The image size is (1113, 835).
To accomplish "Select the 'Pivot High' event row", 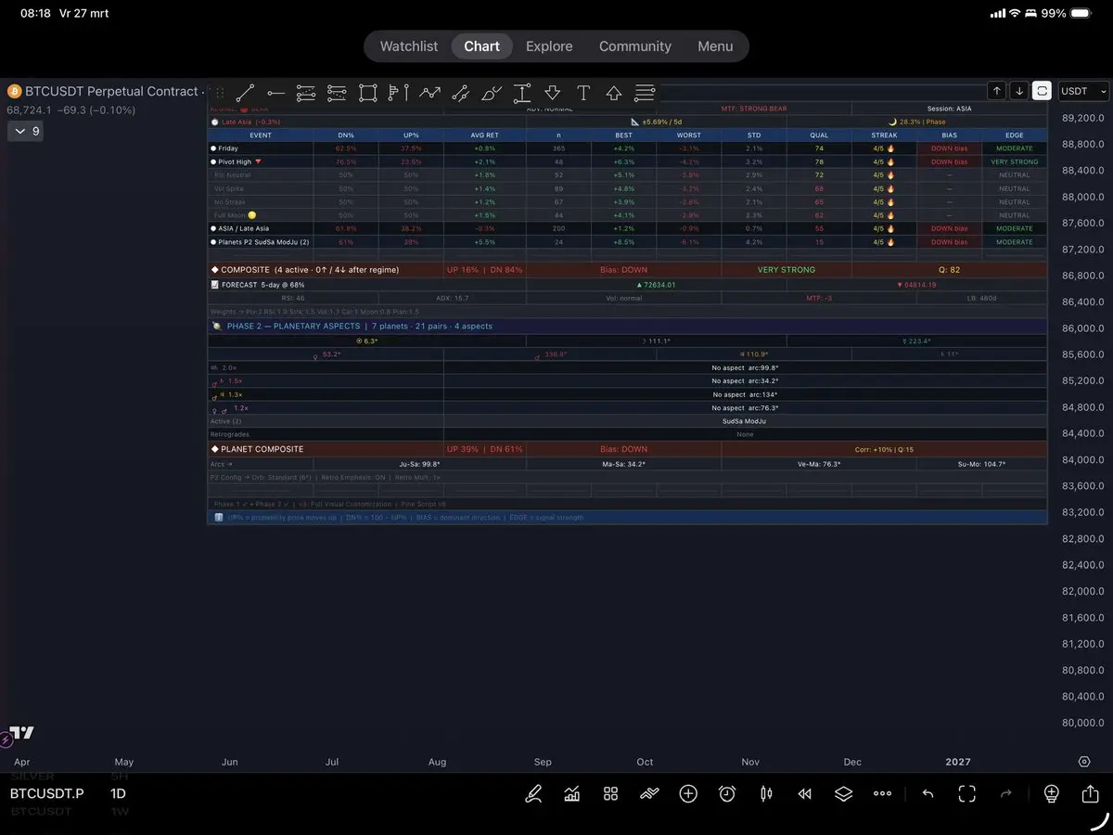I will point(627,161).
